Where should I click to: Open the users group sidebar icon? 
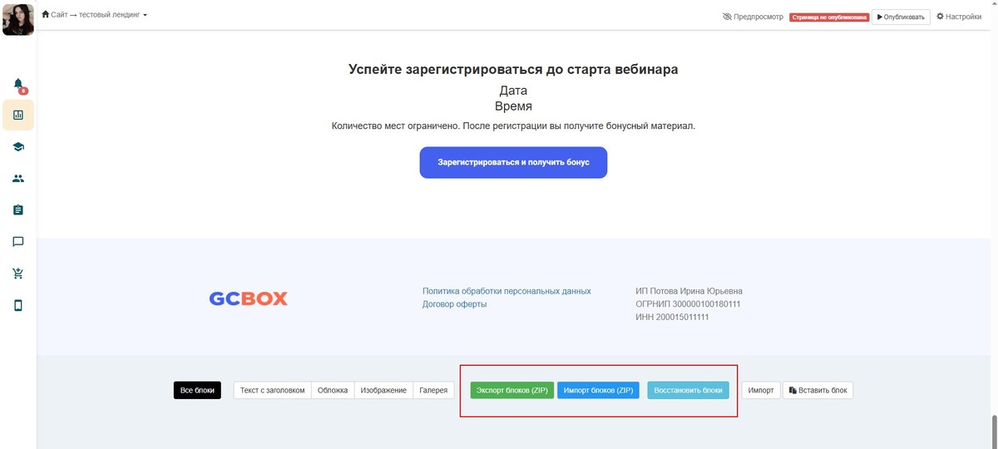click(x=18, y=179)
